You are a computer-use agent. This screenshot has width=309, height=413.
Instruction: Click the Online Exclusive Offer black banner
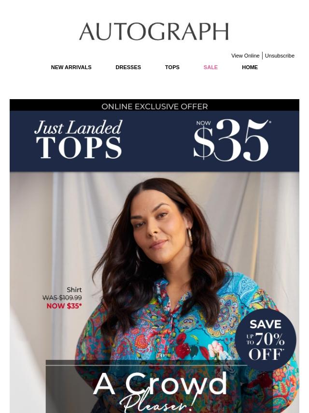154,105
